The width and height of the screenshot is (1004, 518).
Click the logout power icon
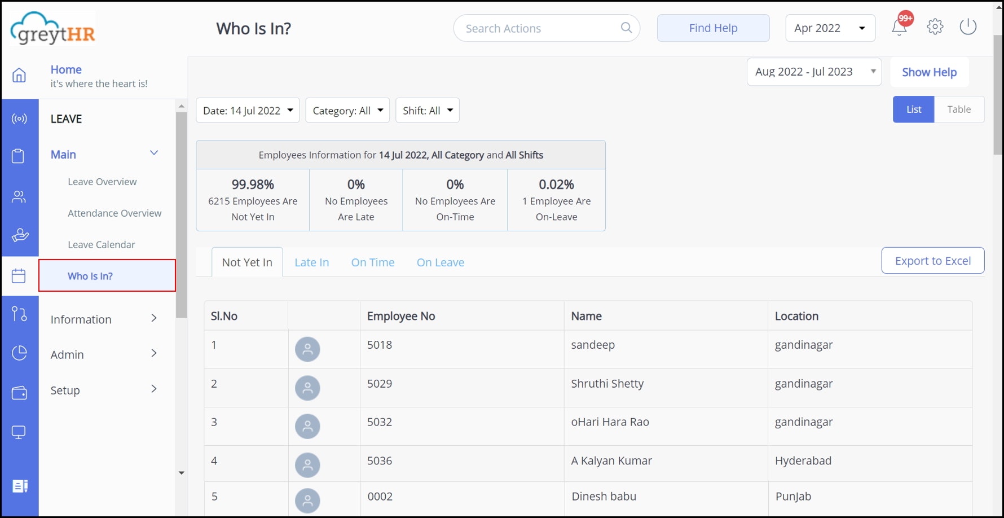[968, 26]
